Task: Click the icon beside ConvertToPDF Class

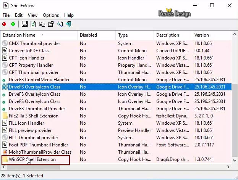Action: pyautogui.click(x=5, y=50)
